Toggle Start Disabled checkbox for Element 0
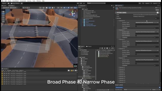 coord(136,26)
